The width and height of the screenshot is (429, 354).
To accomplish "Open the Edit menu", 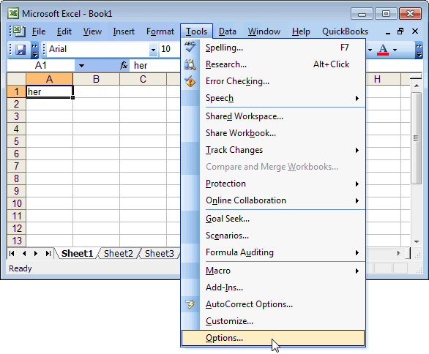I will (64, 31).
